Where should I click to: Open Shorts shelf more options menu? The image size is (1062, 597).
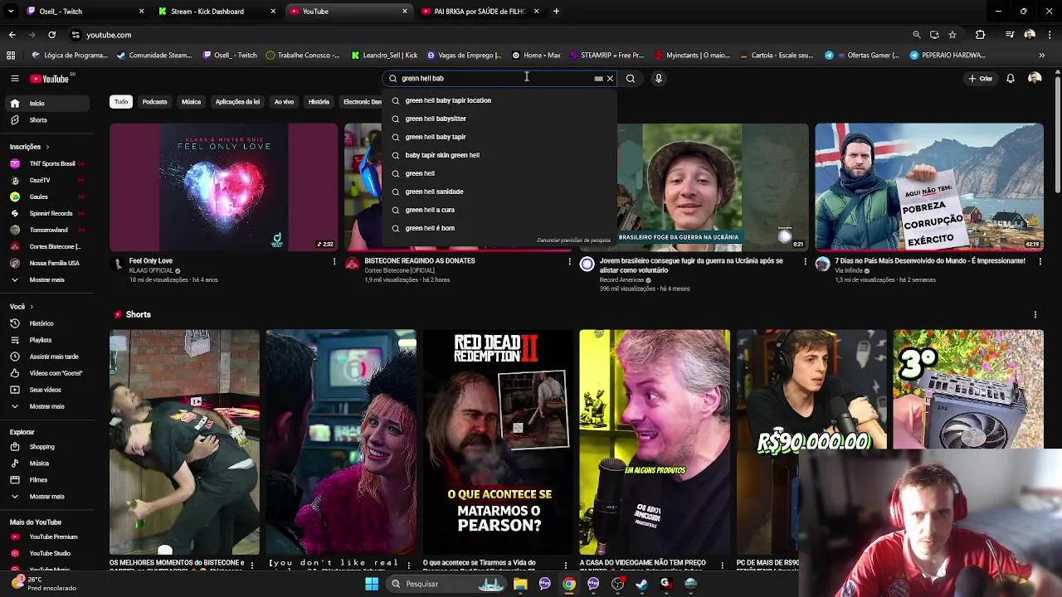[1035, 315]
